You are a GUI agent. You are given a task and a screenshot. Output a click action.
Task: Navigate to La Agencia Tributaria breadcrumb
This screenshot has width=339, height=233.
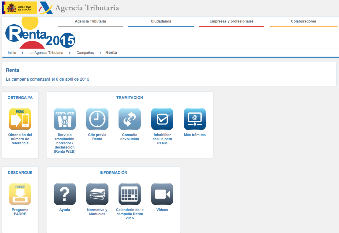(x=46, y=53)
